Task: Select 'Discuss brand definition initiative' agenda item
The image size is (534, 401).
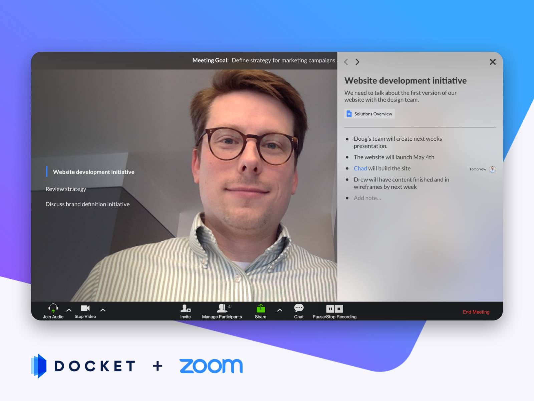Action: pyautogui.click(x=87, y=204)
